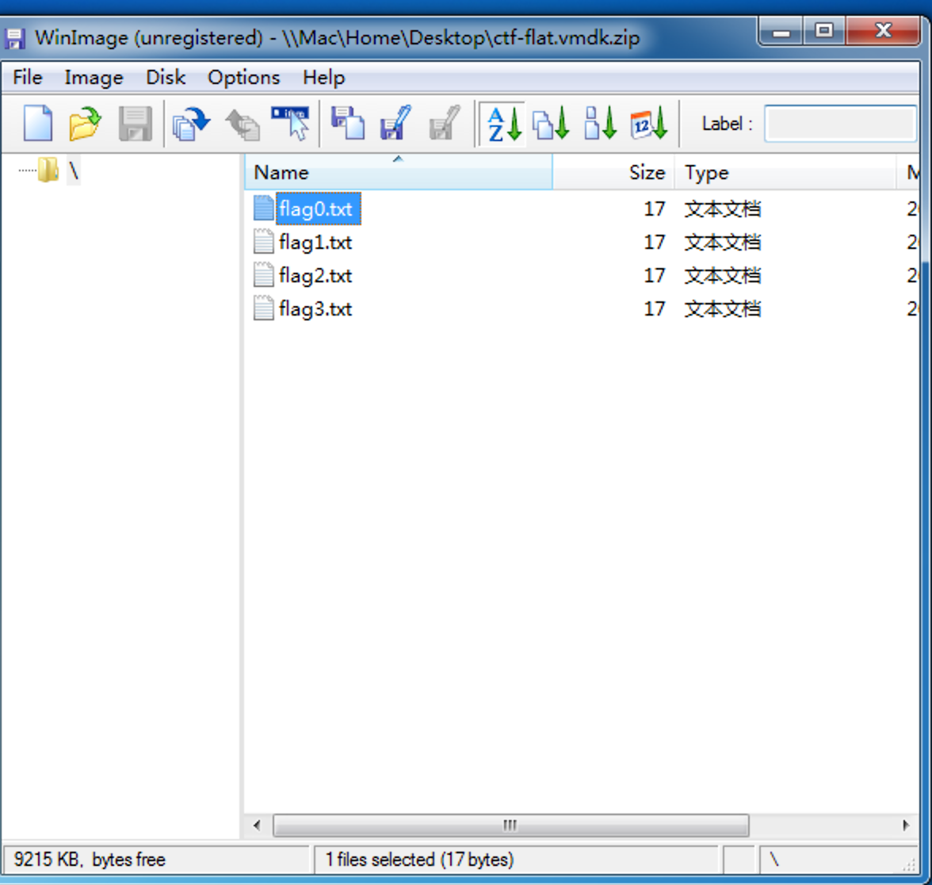Close the WinImage window
Image resolution: width=932 pixels, height=885 pixels.
884,31
